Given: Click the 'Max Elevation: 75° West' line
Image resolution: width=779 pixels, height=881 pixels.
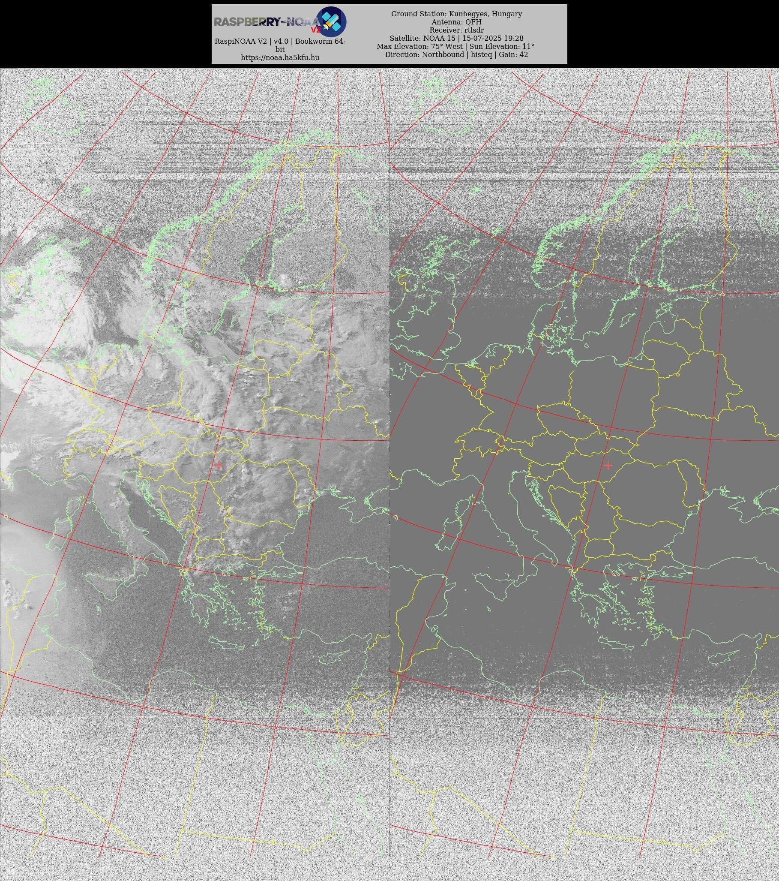Looking at the screenshot, I should pos(455,47).
